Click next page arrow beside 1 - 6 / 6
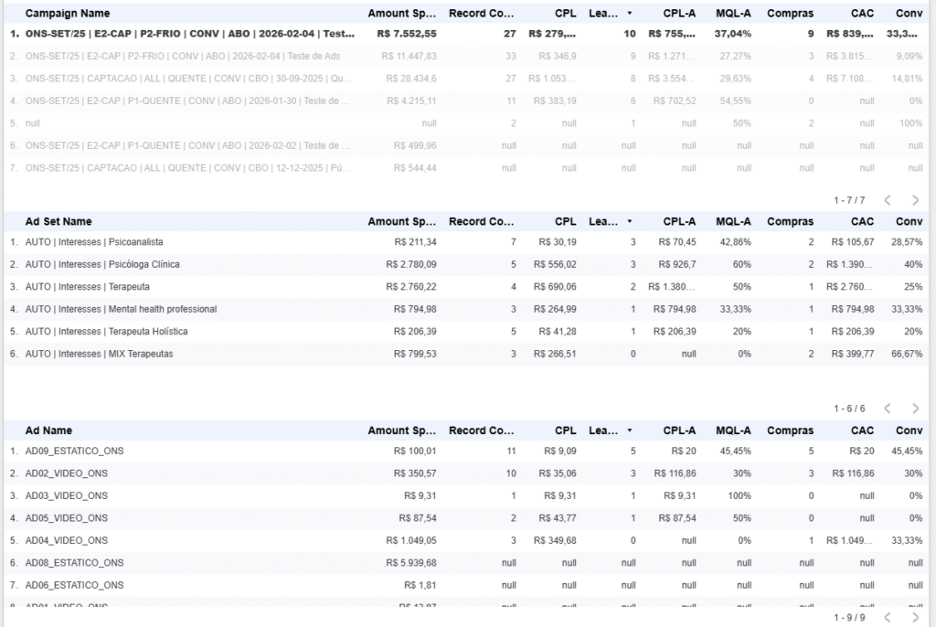 point(915,409)
